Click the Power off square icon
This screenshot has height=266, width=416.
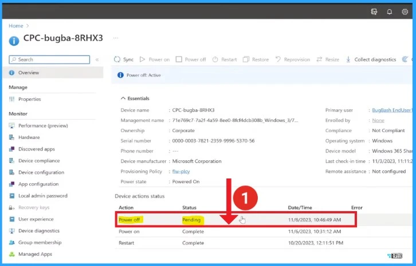pyautogui.click(x=179, y=59)
